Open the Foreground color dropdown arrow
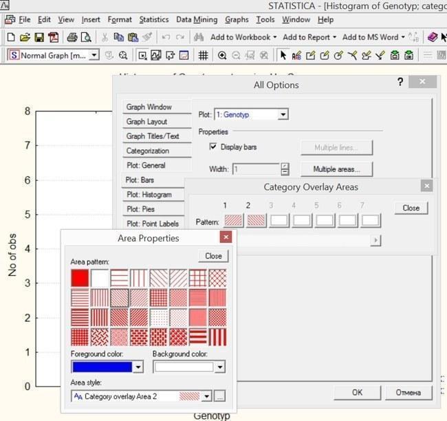447x421 pixels. coord(138,367)
